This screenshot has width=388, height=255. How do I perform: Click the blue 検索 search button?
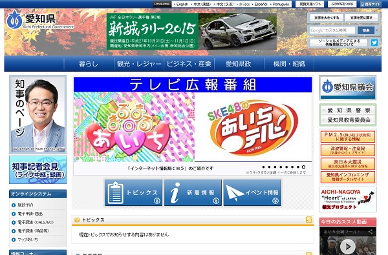[366, 30]
